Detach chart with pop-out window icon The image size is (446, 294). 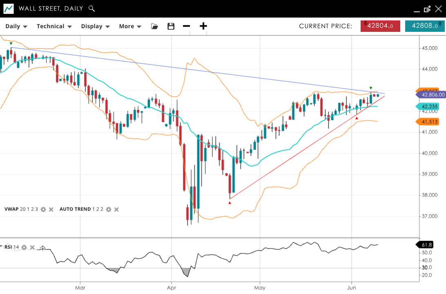point(427,9)
